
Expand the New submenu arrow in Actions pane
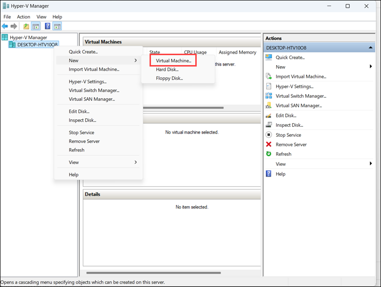371,67
